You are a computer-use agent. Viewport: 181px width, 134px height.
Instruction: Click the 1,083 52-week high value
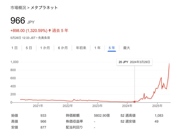[159, 116]
